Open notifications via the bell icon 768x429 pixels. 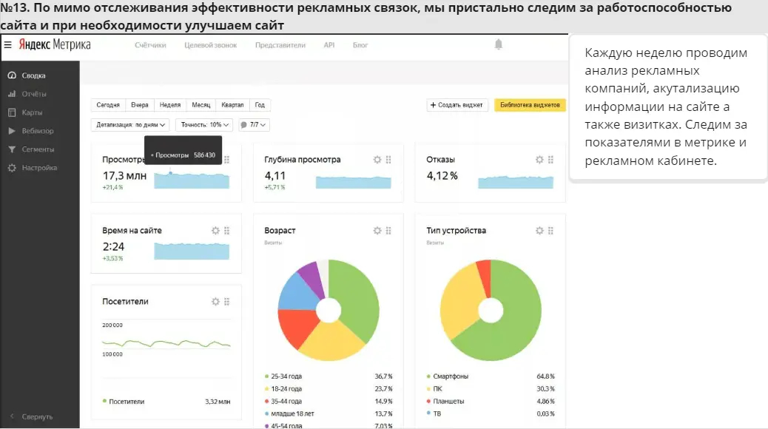498,44
